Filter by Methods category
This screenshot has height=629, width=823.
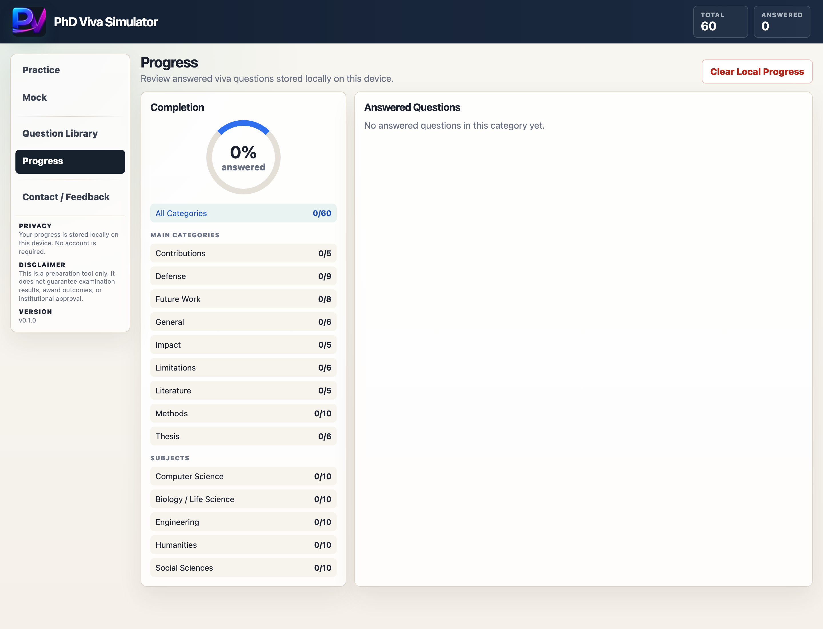pyautogui.click(x=243, y=413)
